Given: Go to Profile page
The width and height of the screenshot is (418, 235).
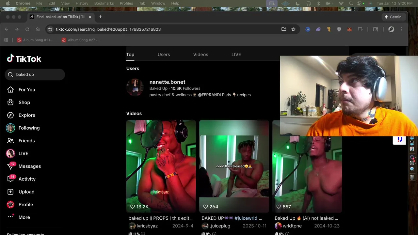Looking at the screenshot, I should pos(26,204).
